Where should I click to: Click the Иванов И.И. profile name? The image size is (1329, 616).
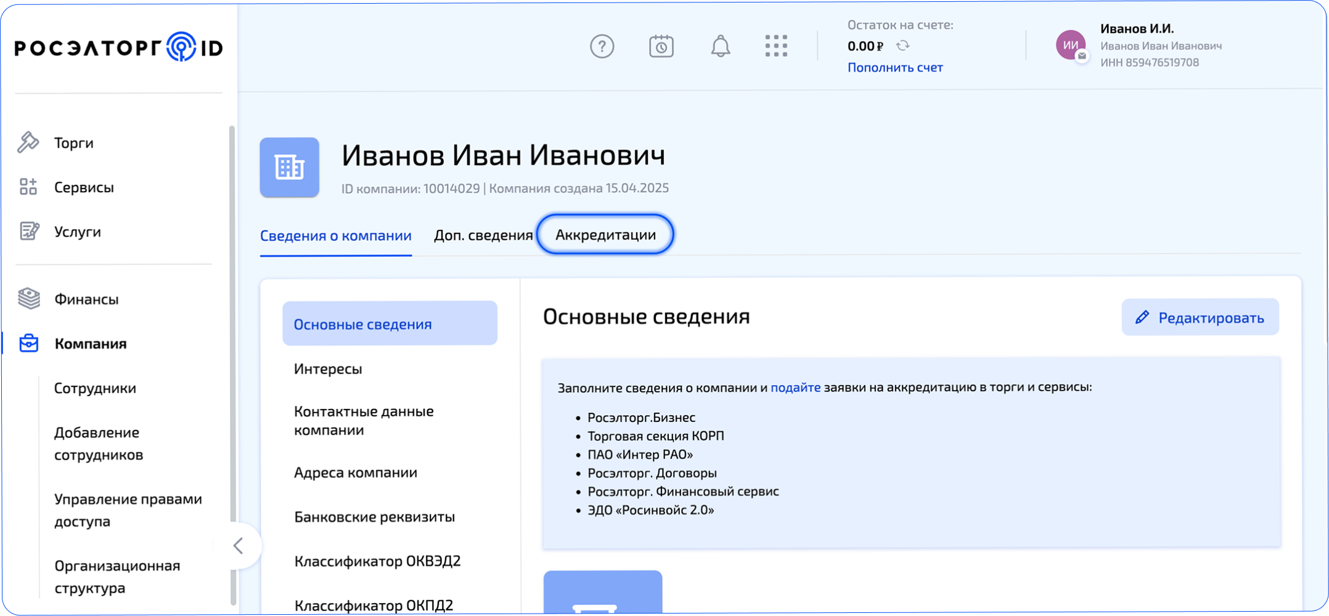pyautogui.click(x=1137, y=28)
